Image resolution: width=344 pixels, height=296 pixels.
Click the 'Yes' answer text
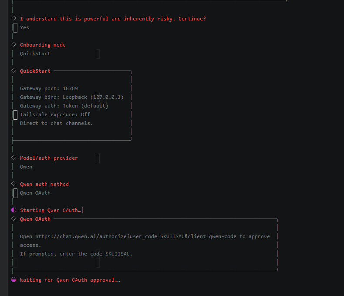coord(24,27)
